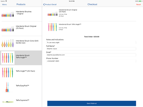
Task: Click the Total Order: $29.99 text
Action: coord(91,37)
